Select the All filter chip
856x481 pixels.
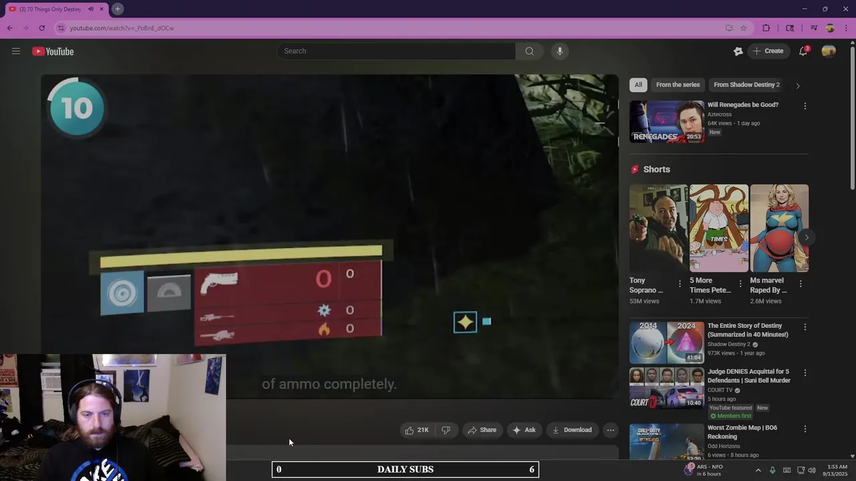coord(639,85)
